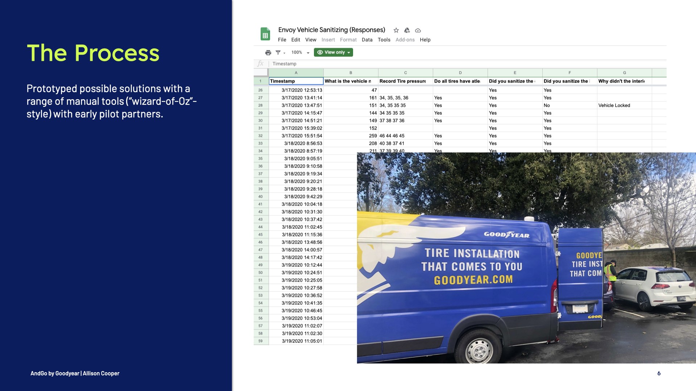Select row 1 header

[x=261, y=81]
